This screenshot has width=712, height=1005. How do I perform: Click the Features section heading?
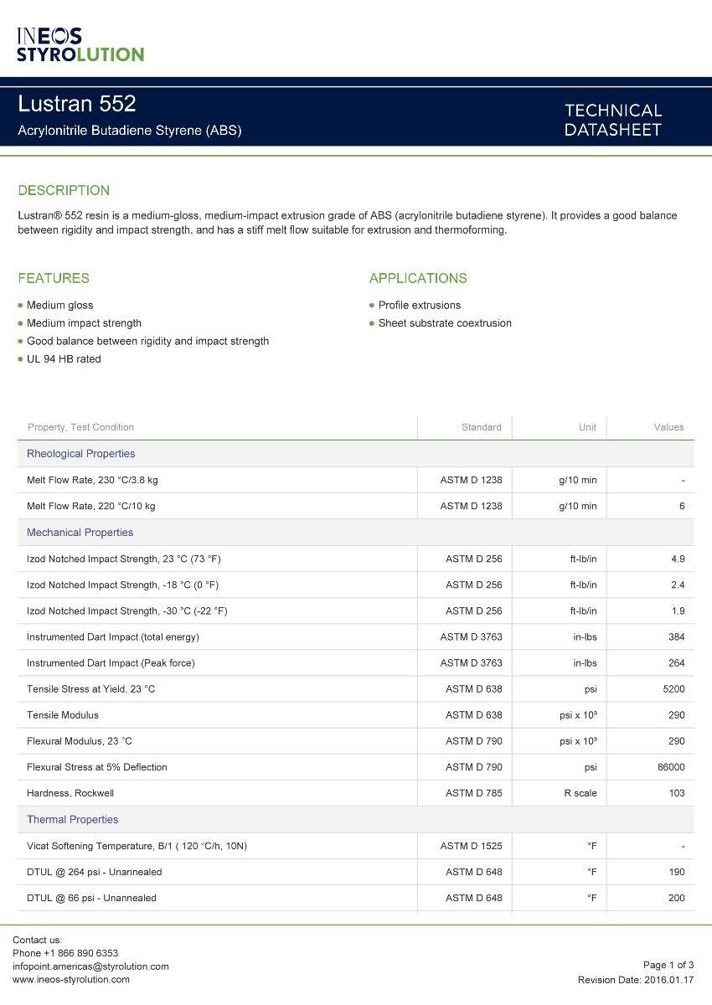point(54,278)
